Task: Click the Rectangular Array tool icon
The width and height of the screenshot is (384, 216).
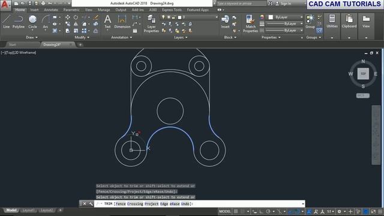Action: [x=84, y=31]
